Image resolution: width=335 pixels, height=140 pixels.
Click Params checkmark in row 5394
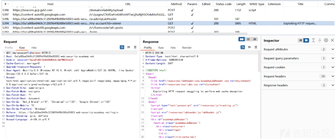[192, 23]
